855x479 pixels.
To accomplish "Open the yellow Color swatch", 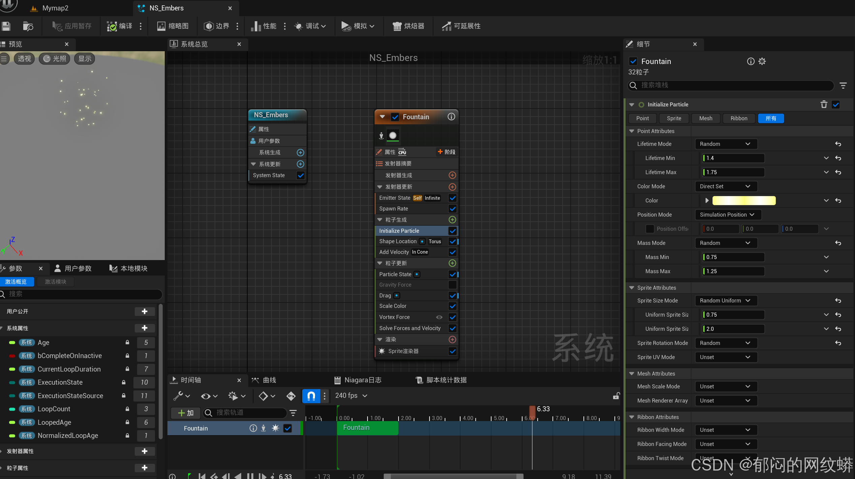I will tap(744, 200).
